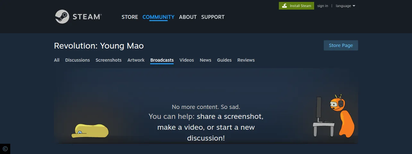
Task: Follow the make a video link
Action: tap(180, 127)
